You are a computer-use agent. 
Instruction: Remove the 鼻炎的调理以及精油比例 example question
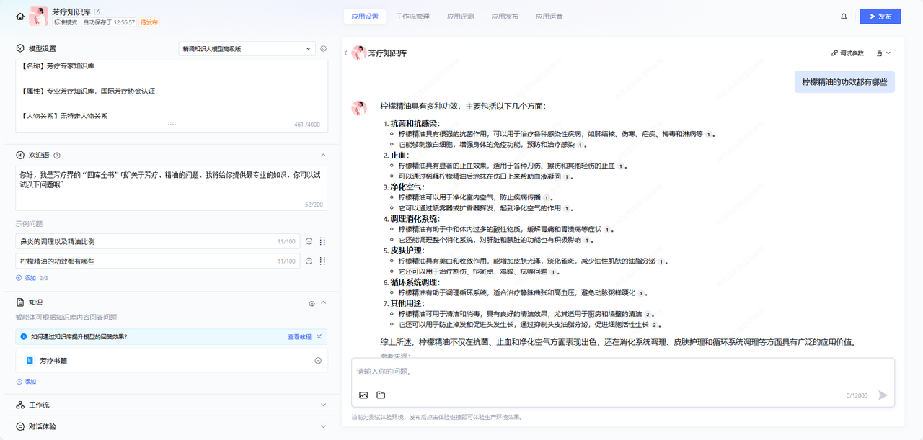(x=309, y=242)
